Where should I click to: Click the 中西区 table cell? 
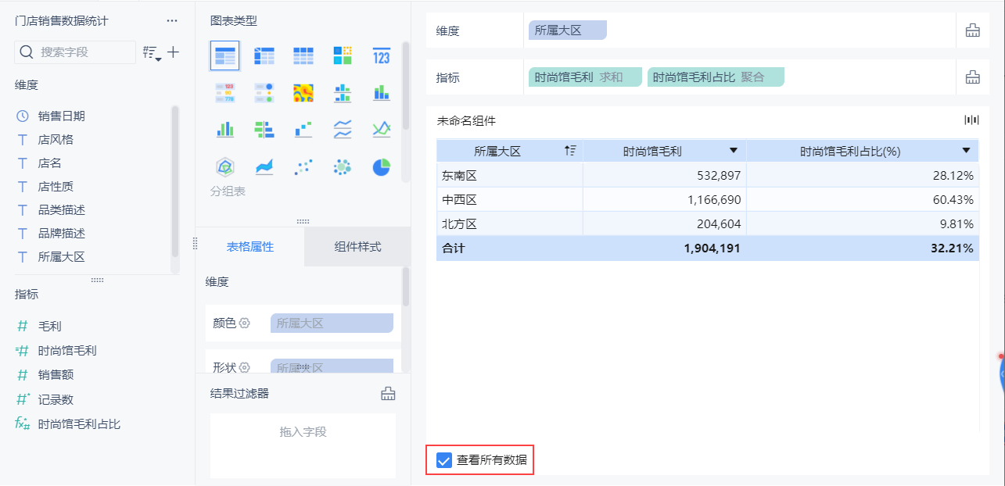click(510, 199)
